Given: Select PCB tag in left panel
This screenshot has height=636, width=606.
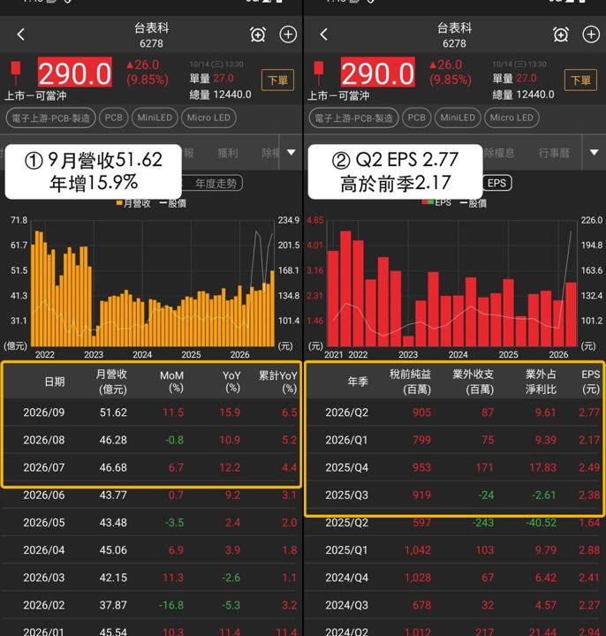Looking at the screenshot, I should pyautogui.click(x=114, y=118).
